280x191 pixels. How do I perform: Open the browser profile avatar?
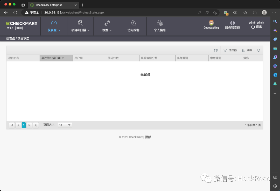point(264,12)
